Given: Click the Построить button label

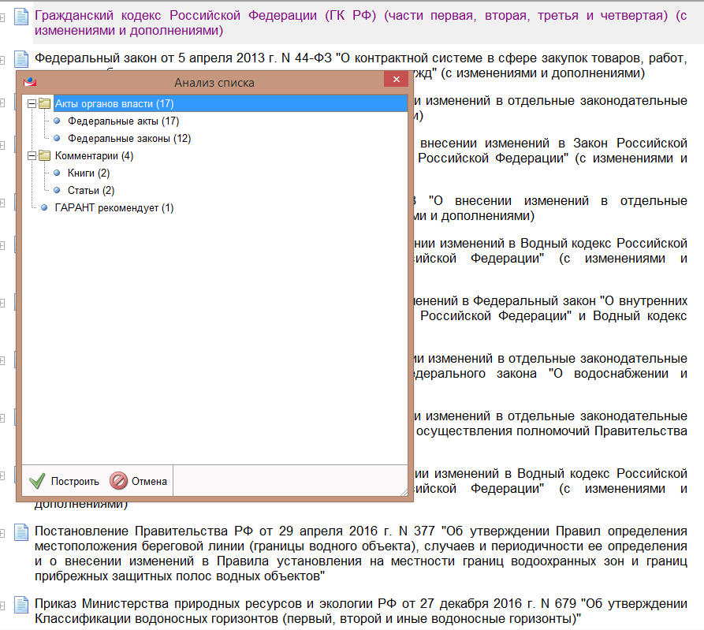Looking at the screenshot, I should pyautogui.click(x=75, y=481).
